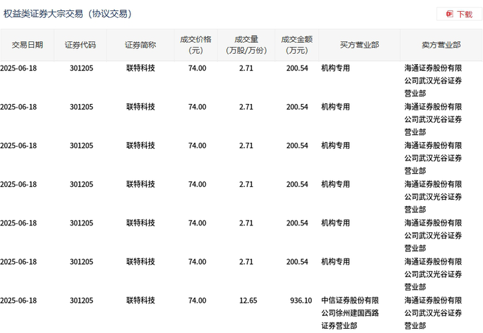483x333 pixels.
Task: Click the 卖方营业部 column header
Action: [x=441, y=45]
